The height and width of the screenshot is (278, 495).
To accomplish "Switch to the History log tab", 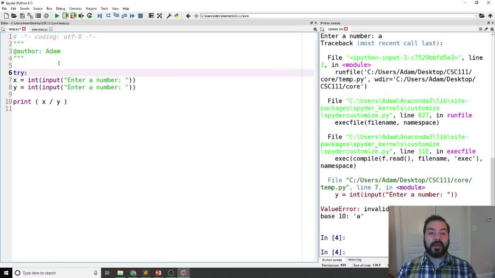I will (354, 260).
